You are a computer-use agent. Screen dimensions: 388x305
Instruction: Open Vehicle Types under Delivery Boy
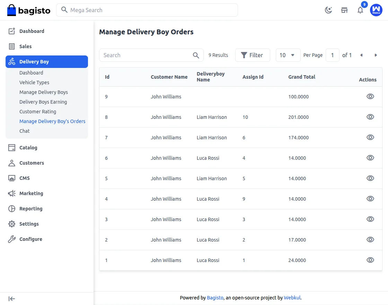[x=34, y=82]
